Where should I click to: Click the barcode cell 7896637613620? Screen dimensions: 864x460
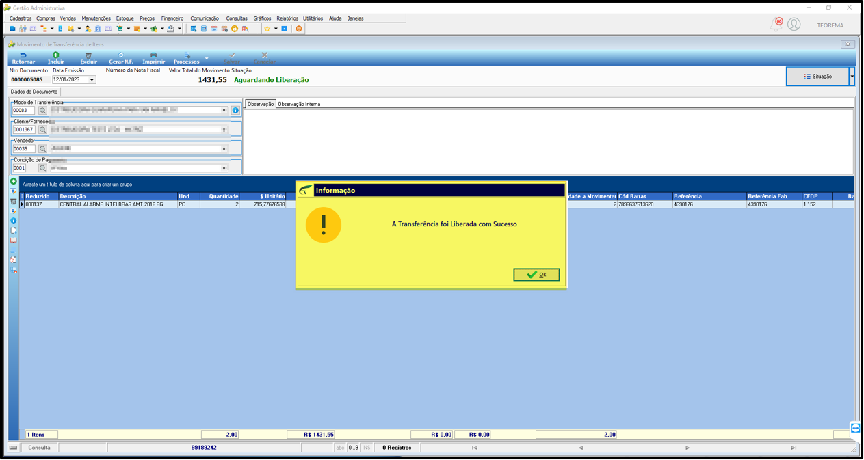point(644,204)
